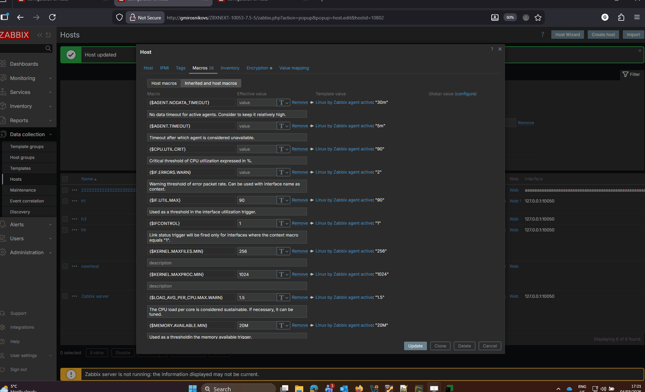The image size is (645, 392).
Task: Click the Filter funnel icon
Action: pos(625,75)
